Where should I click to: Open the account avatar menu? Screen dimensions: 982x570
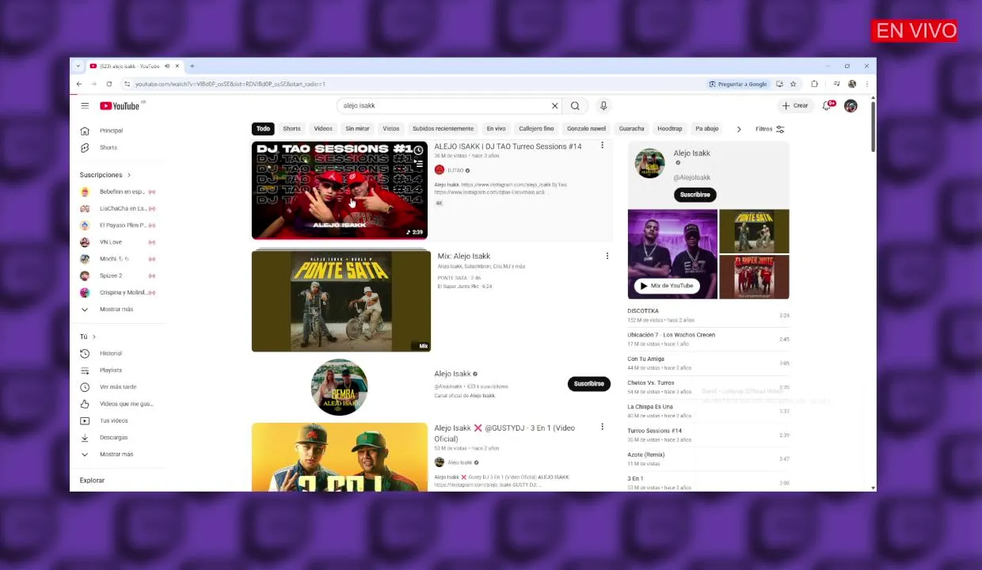click(851, 105)
